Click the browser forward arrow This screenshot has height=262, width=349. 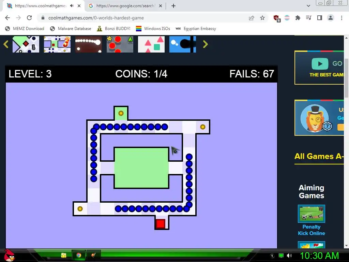point(18,18)
